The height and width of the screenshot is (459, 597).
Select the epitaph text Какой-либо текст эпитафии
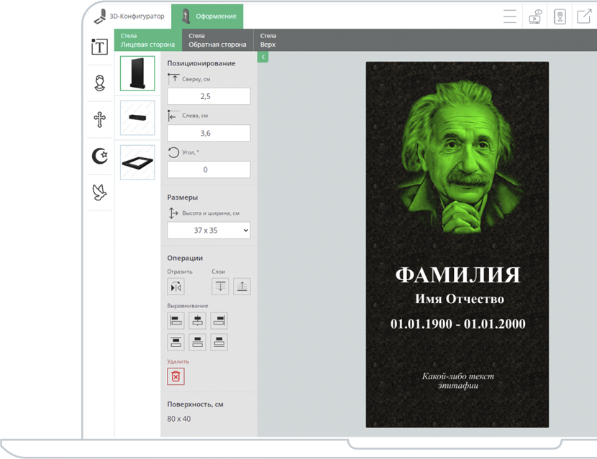457,381
